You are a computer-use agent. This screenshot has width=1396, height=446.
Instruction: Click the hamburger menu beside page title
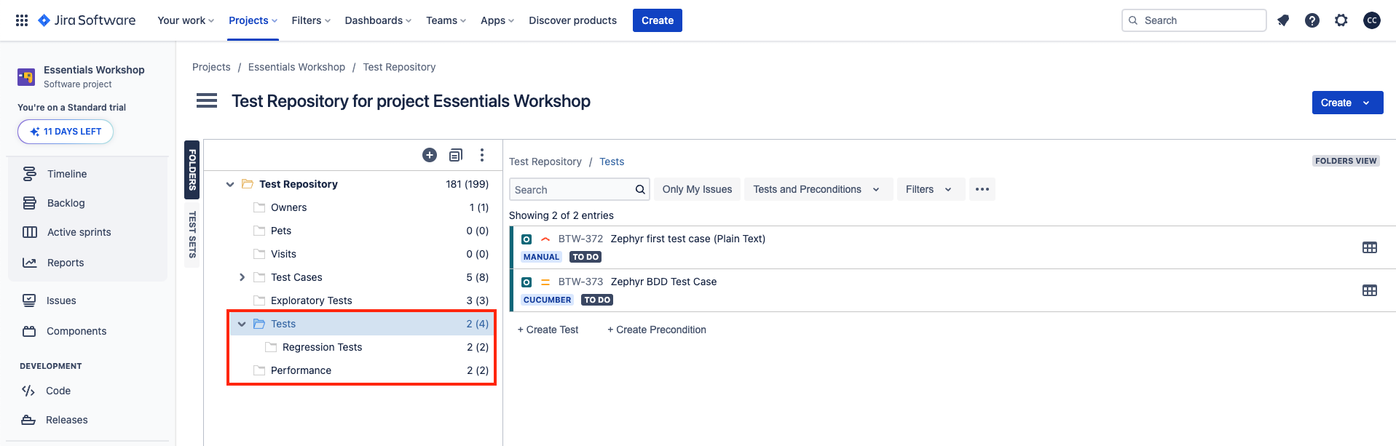[x=207, y=100]
